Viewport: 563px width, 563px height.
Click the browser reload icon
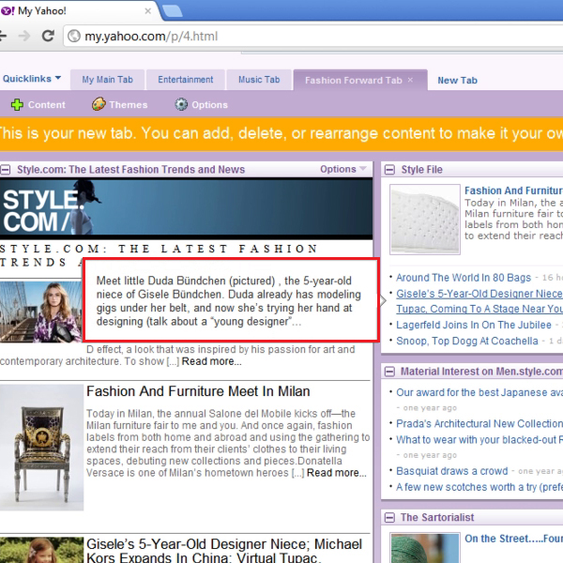[x=48, y=36]
